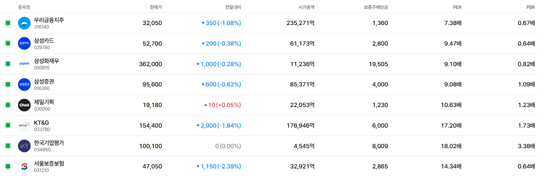Click the 삼성화재우 logo icon
545x176 pixels.
24,64
